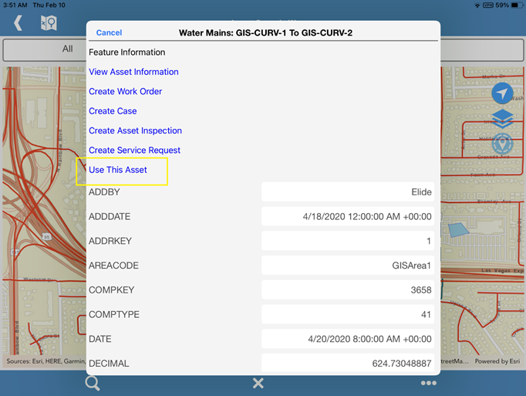Screen dimensions: 526x396
Task: Tap the back chevron icon
Action: pos(18,23)
